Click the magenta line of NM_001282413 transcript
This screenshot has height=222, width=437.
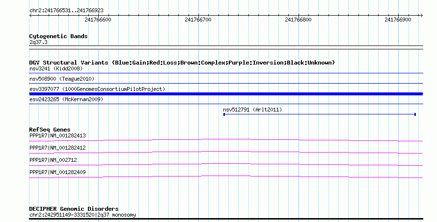pyautogui.click(x=226, y=140)
